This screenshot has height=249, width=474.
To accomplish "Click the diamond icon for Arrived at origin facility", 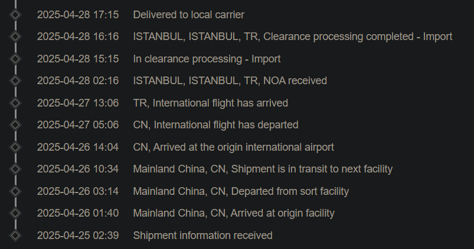I will tap(15, 213).
